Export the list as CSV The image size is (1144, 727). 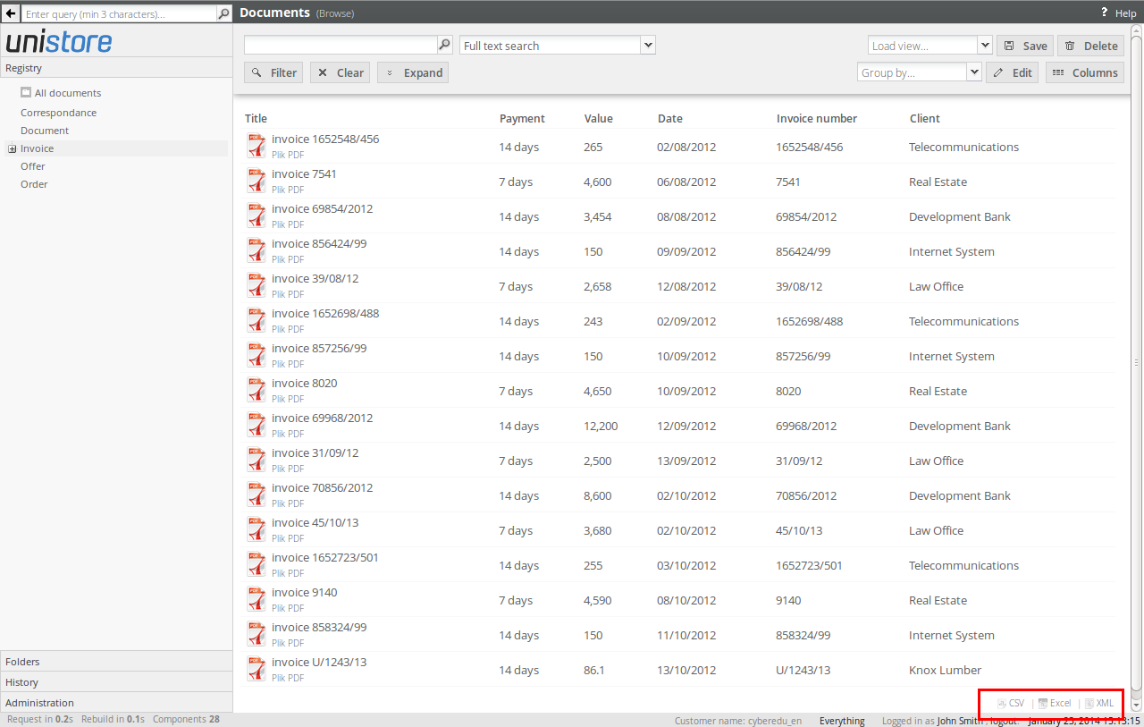pyautogui.click(x=1011, y=703)
